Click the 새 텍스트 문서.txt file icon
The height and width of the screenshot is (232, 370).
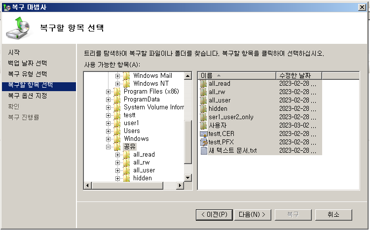point(204,151)
